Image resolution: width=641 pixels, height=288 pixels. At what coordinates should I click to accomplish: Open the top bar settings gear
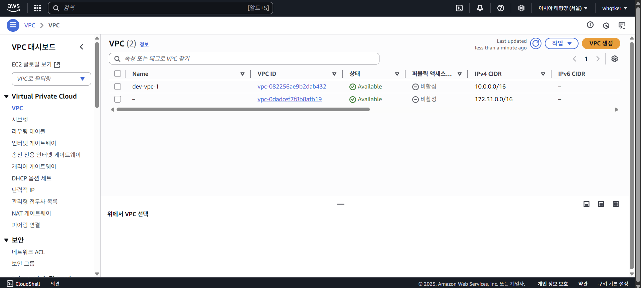(x=521, y=8)
